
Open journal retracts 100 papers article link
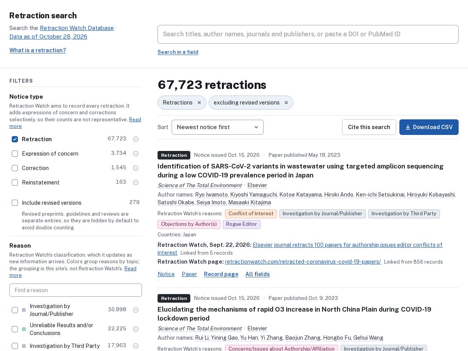[x=300, y=249]
